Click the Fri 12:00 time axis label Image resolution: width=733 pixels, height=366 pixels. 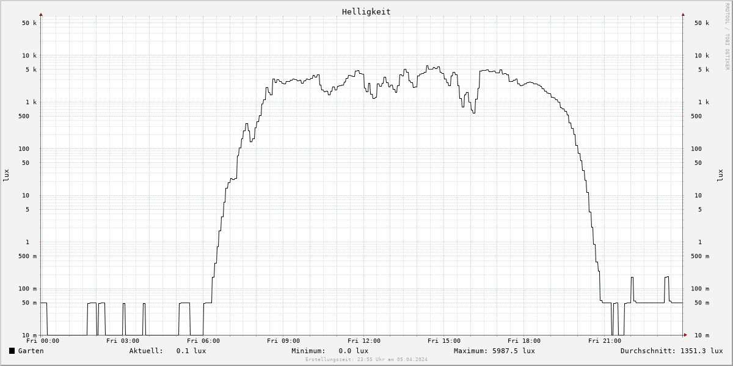coord(364,341)
